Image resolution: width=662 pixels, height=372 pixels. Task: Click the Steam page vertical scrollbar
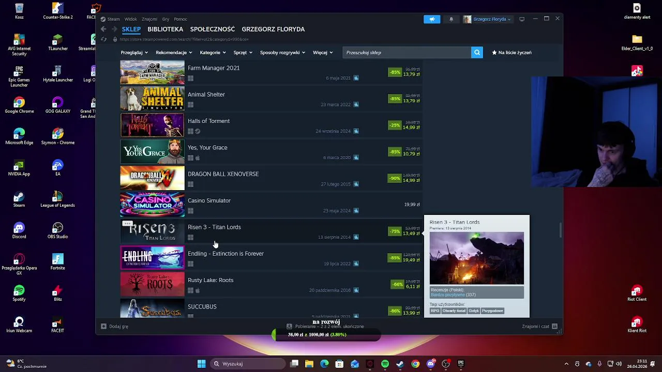pos(560,230)
